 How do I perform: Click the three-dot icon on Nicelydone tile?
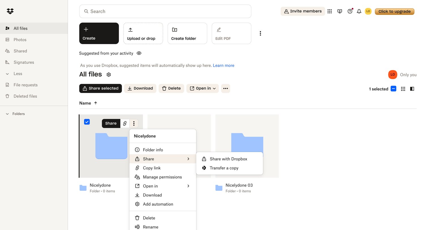pyautogui.click(x=134, y=123)
